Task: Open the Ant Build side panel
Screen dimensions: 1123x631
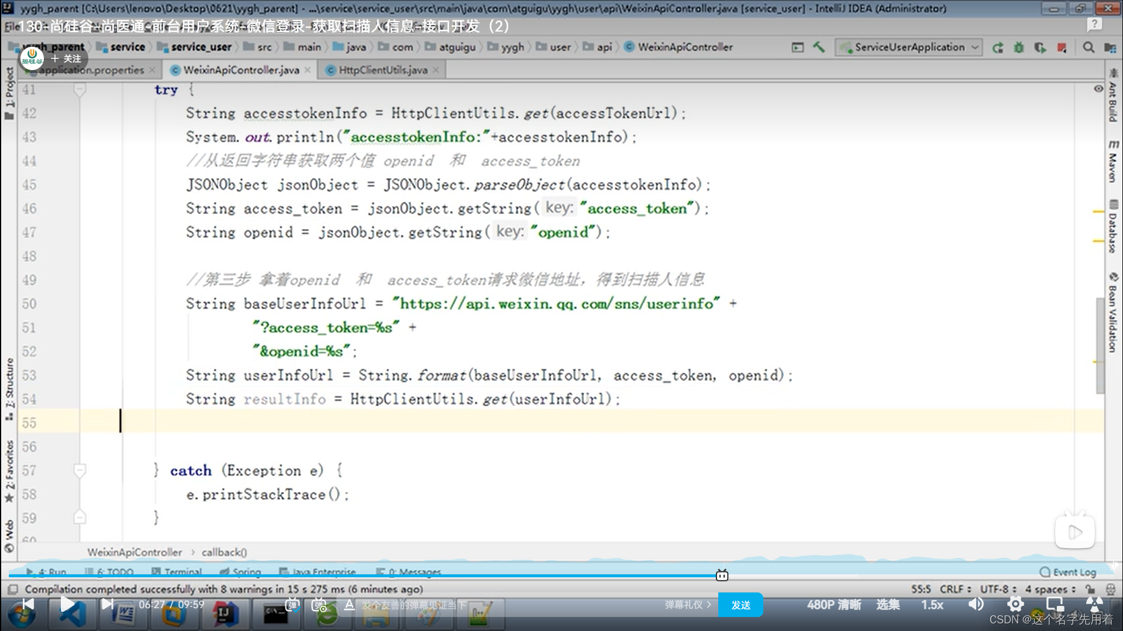Action: click(x=1113, y=96)
